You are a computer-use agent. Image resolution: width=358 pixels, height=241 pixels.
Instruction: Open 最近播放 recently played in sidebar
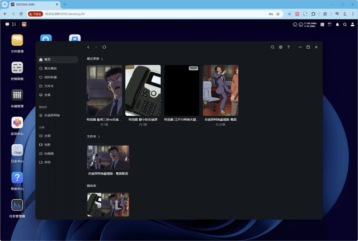(x=58, y=68)
